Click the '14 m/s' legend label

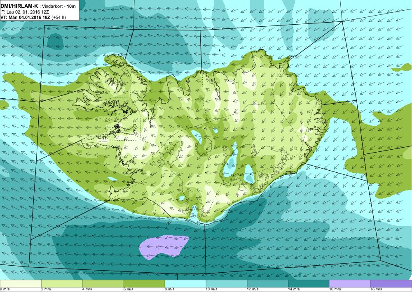(294, 289)
